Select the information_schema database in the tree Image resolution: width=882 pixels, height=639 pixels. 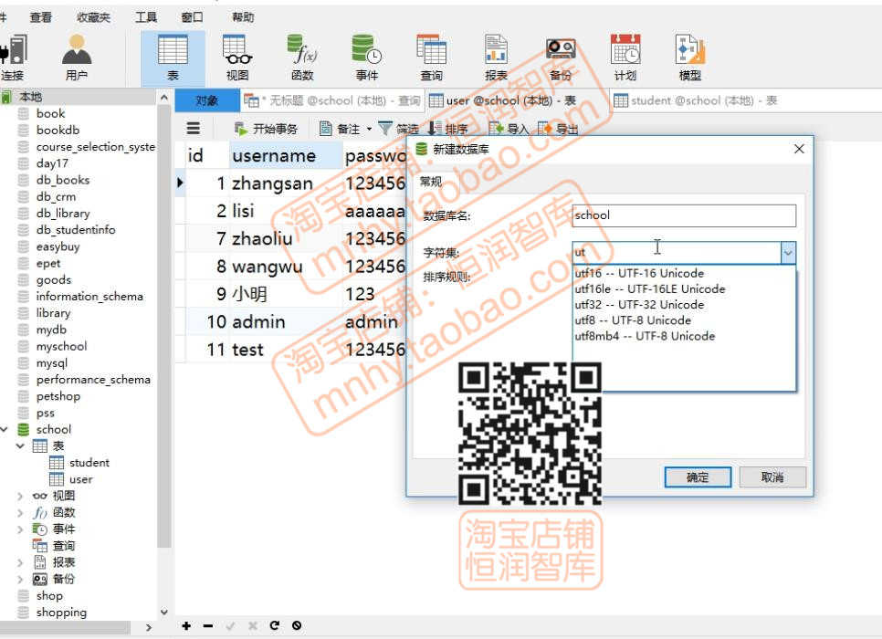click(89, 297)
